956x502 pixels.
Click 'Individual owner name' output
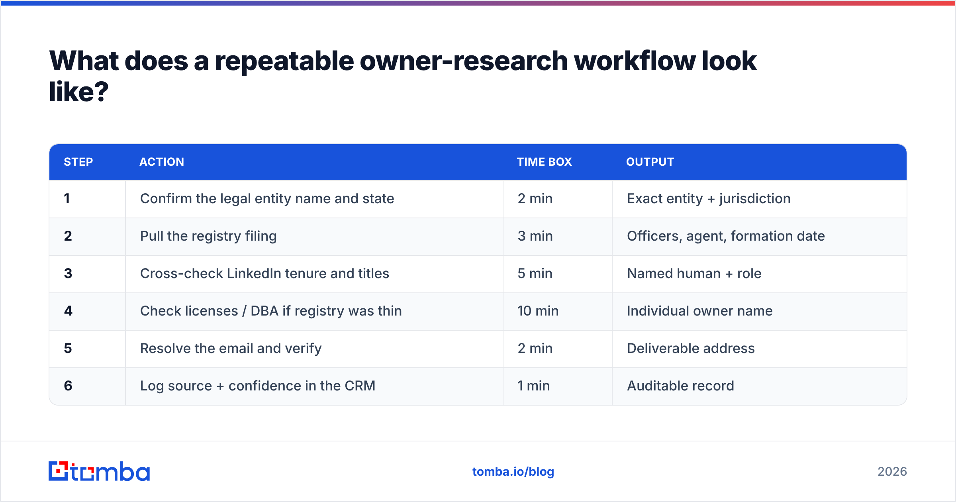click(699, 311)
